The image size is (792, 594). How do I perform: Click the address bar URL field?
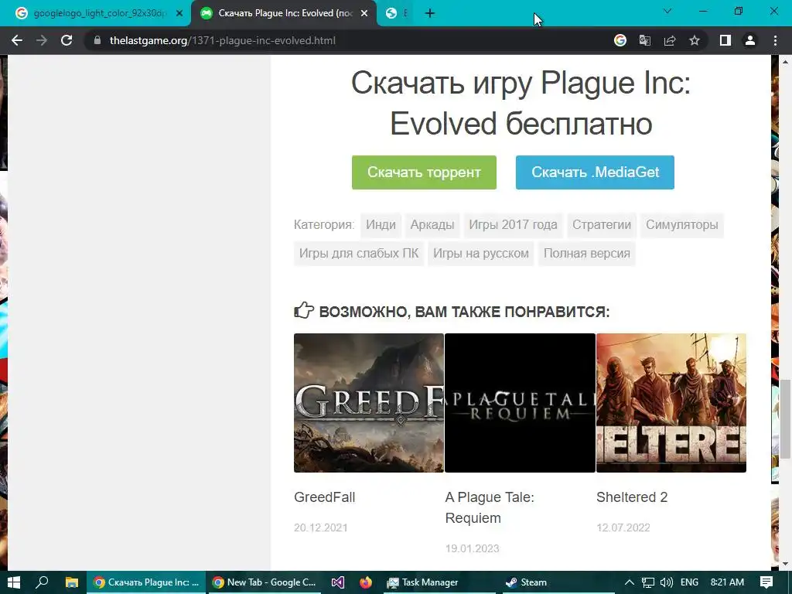349,40
